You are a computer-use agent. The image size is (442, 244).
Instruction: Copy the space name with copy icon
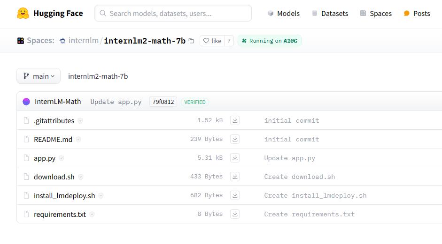click(x=191, y=41)
